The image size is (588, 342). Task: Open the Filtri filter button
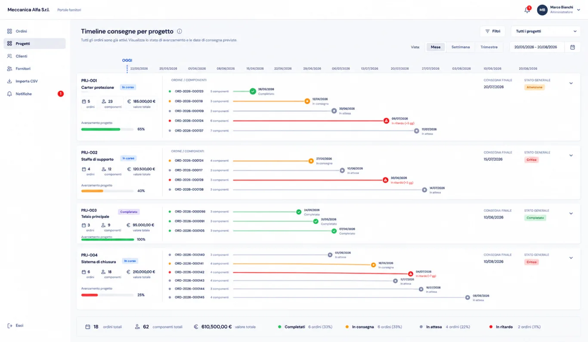492,31
